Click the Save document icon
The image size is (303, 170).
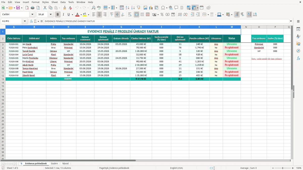coord(18,8)
